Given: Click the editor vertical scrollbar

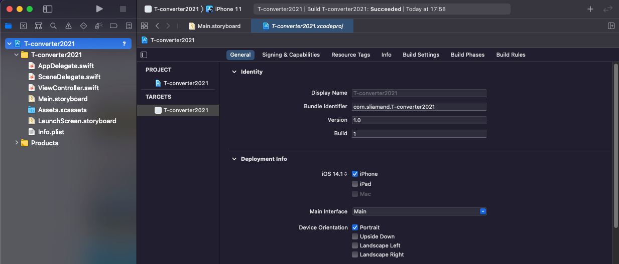Looking at the screenshot, I should tap(615, 145).
